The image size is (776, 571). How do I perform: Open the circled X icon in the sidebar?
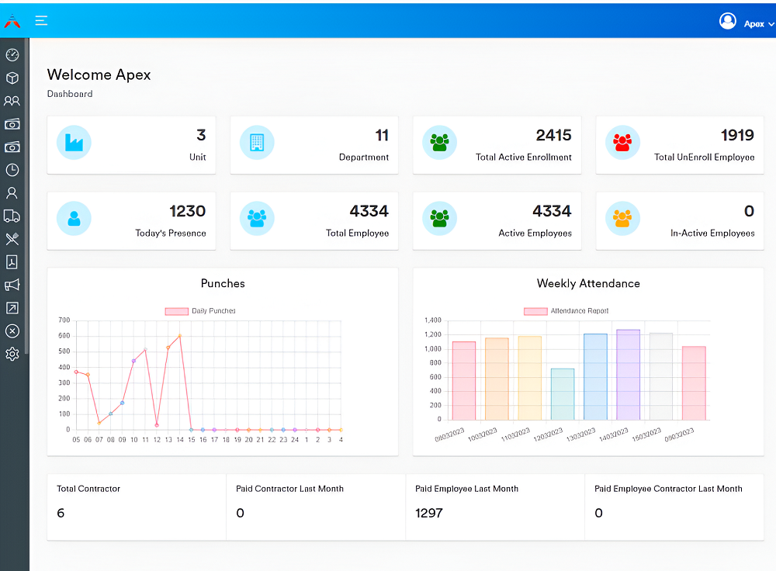coord(12,331)
